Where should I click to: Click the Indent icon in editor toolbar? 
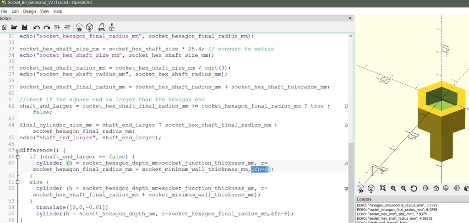(67, 27)
